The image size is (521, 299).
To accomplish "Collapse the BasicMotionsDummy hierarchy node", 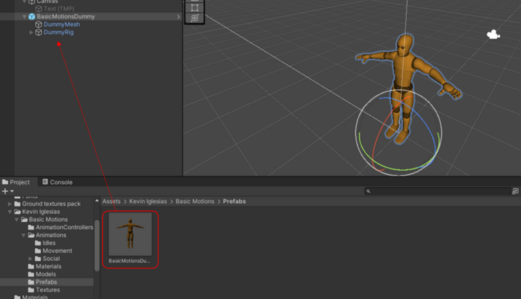I will [24, 16].
